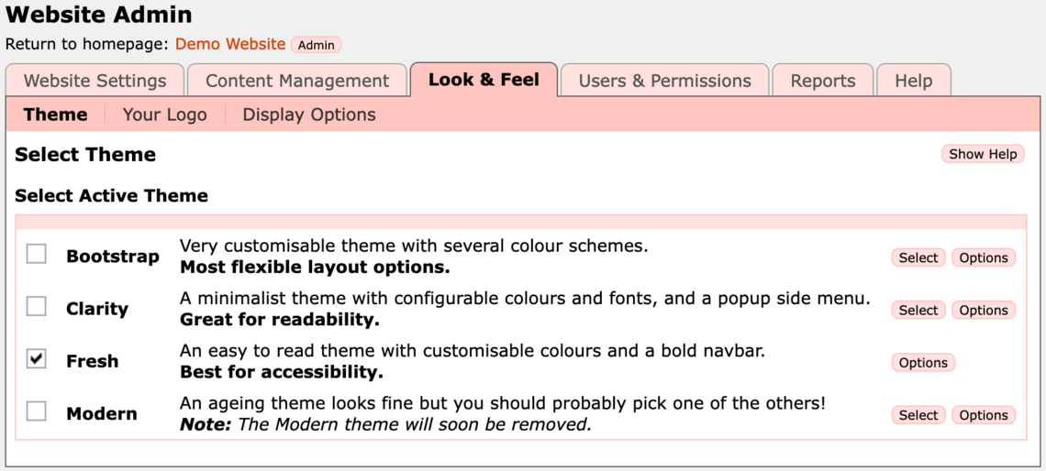Open the Help tab

913,81
